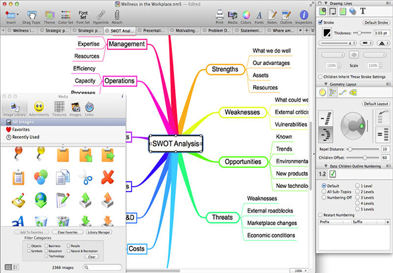Check the People filter category
The height and width of the screenshot is (273, 393).
pyautogui.click(x=69, y=246)
